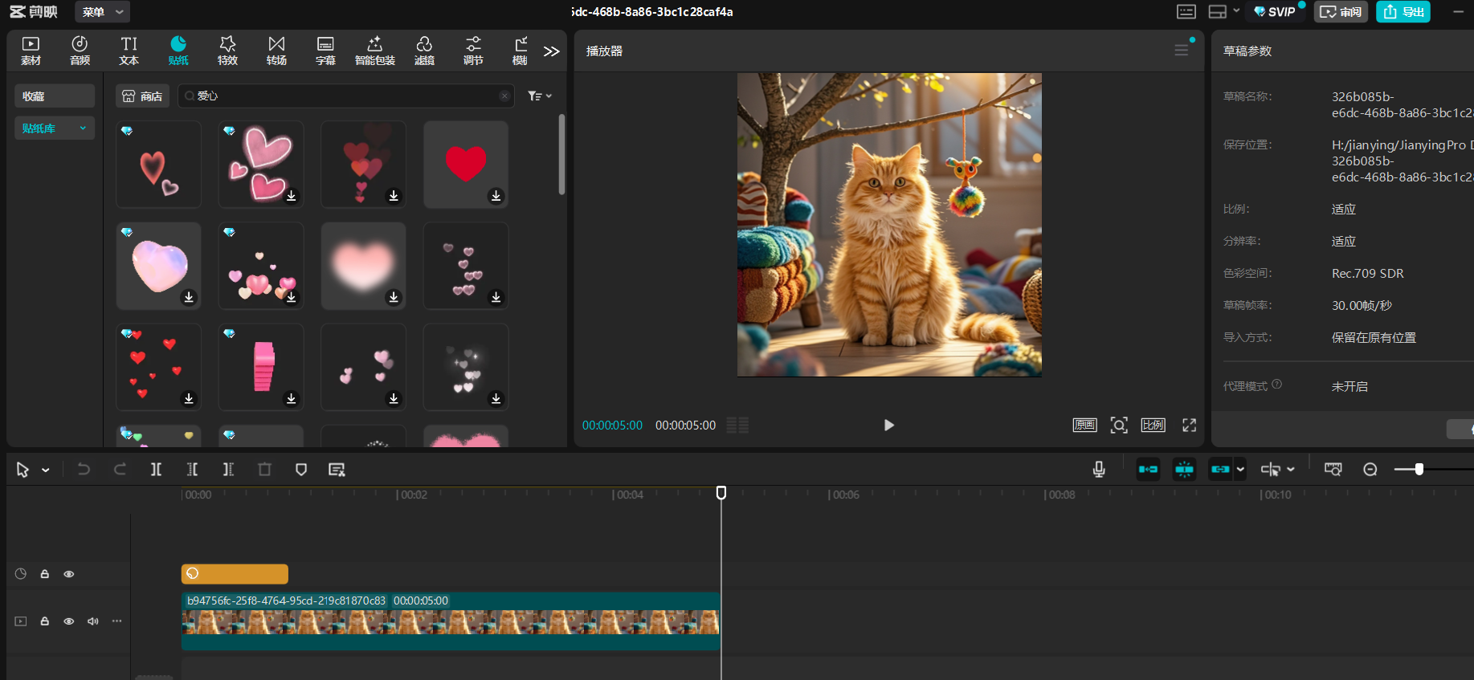Download the solid red heart sticker
Image resolution: width=1474 pixels, height=680 pixels.
[x=496, y=196]
